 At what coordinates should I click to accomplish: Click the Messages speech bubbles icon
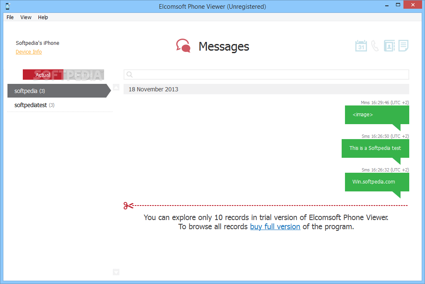tap(184, 46)
